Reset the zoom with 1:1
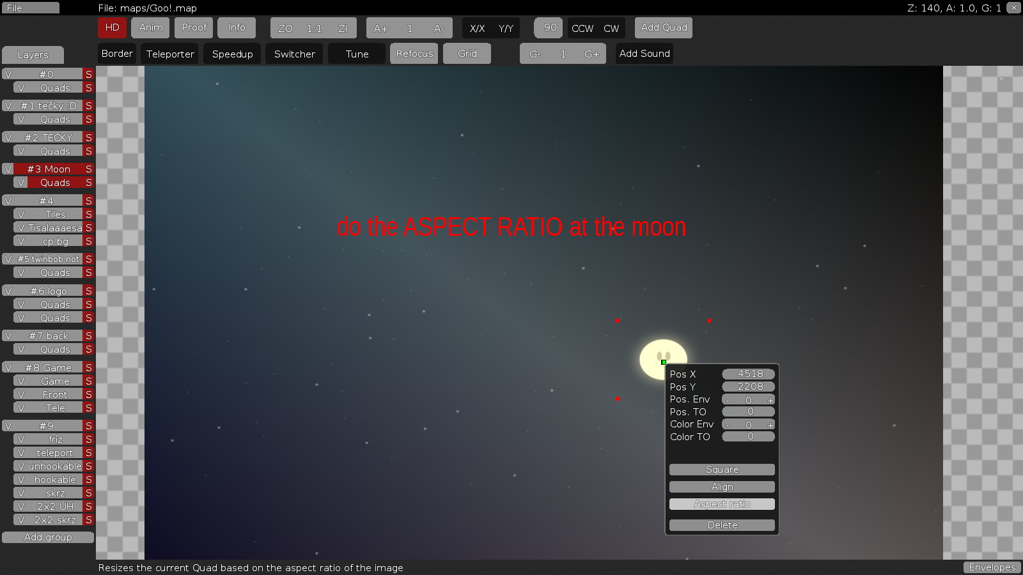The height and width of the screenshot is (575, 1023). pyautogui.click(x=314, y=28)
